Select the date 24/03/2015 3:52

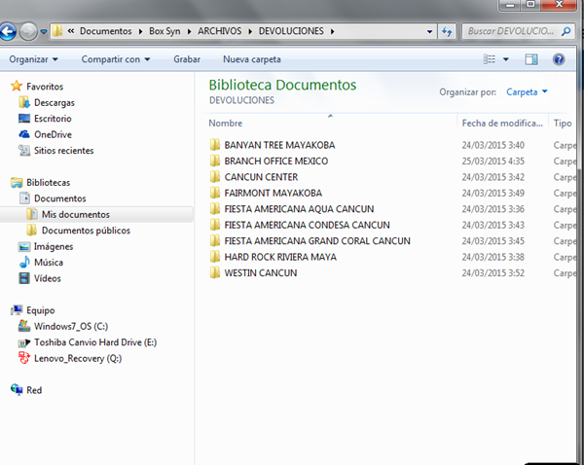tap(493, 273)
